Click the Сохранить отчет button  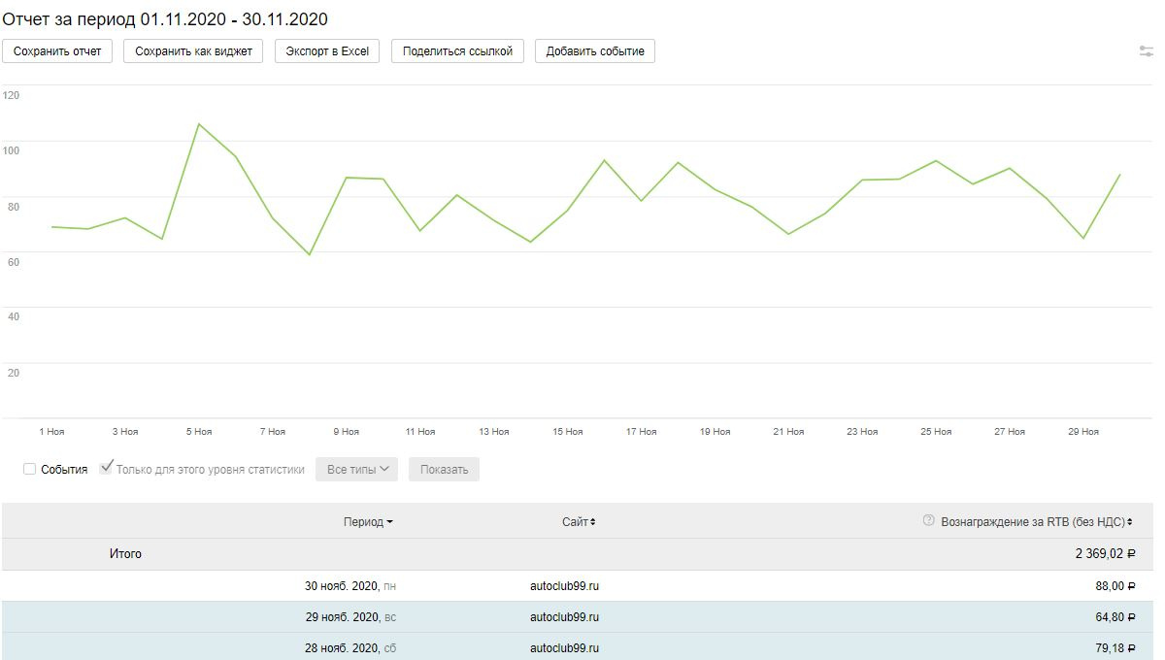coord(57,51)
